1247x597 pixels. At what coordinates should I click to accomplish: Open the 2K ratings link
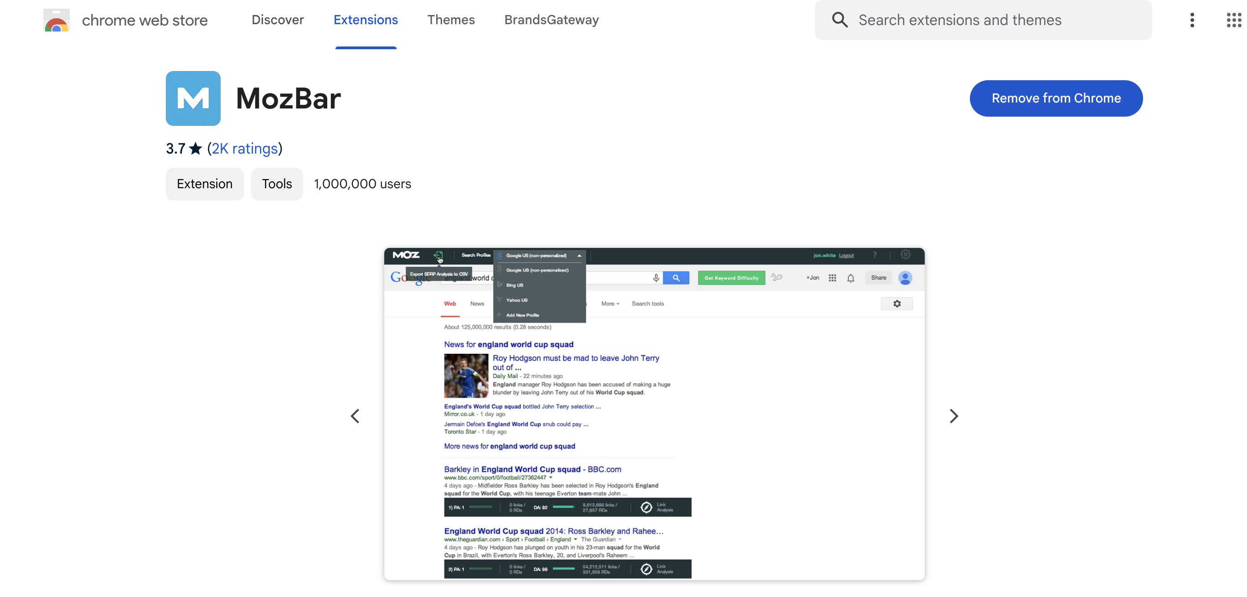tap(245, 148)
